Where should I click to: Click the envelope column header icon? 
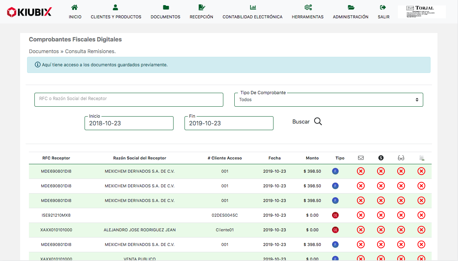[361, 158]
